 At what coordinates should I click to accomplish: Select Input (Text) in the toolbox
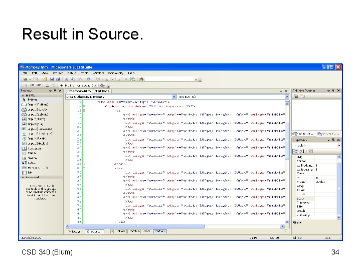41,119
